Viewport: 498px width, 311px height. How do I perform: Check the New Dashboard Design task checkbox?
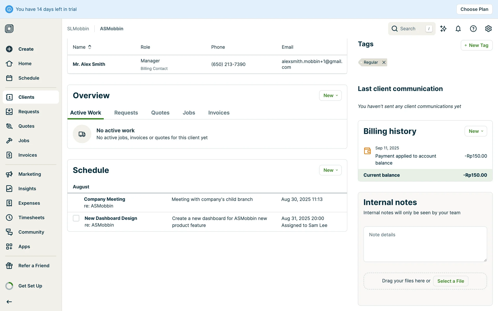pos(76,218)
